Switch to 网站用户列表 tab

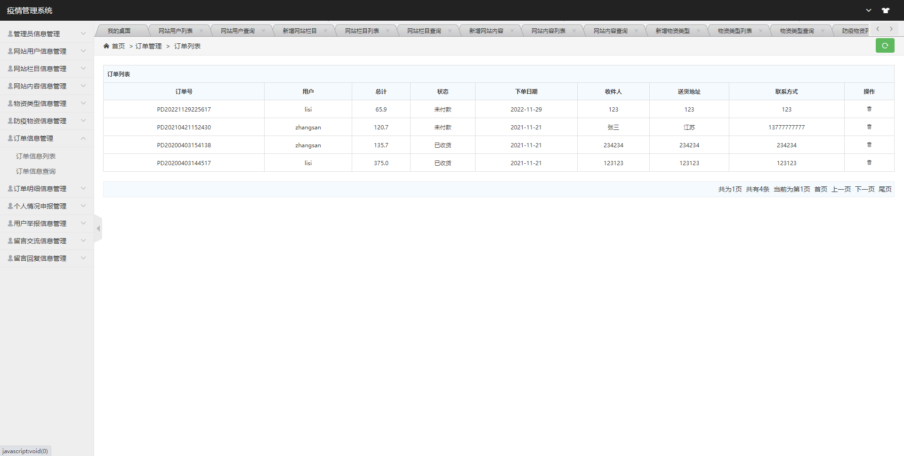click(176, 31)
